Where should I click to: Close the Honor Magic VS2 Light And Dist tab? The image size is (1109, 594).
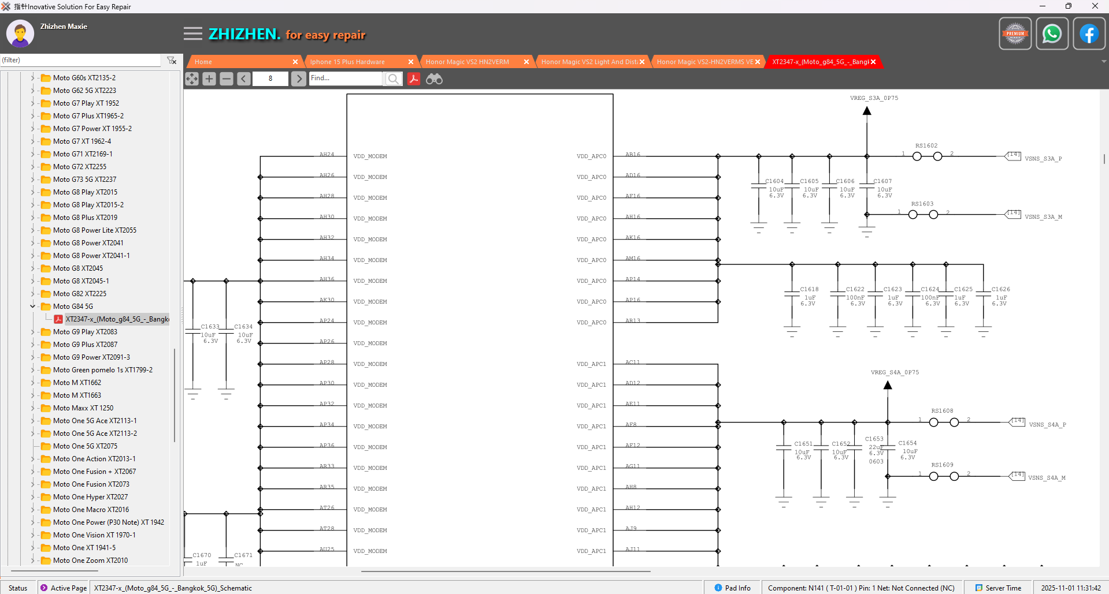click(x=642, y=62)
